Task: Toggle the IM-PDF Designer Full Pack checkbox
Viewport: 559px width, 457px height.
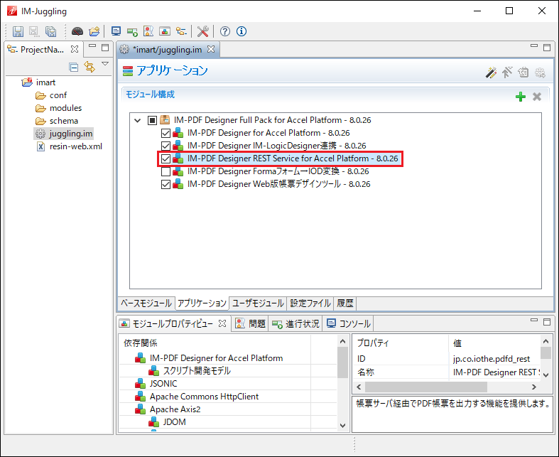Action: (x=152, y=120)
